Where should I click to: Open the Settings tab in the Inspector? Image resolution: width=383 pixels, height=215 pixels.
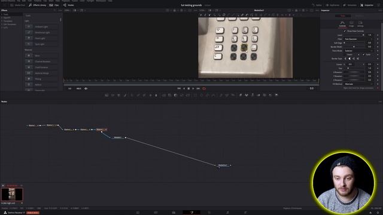pos(360,24)
